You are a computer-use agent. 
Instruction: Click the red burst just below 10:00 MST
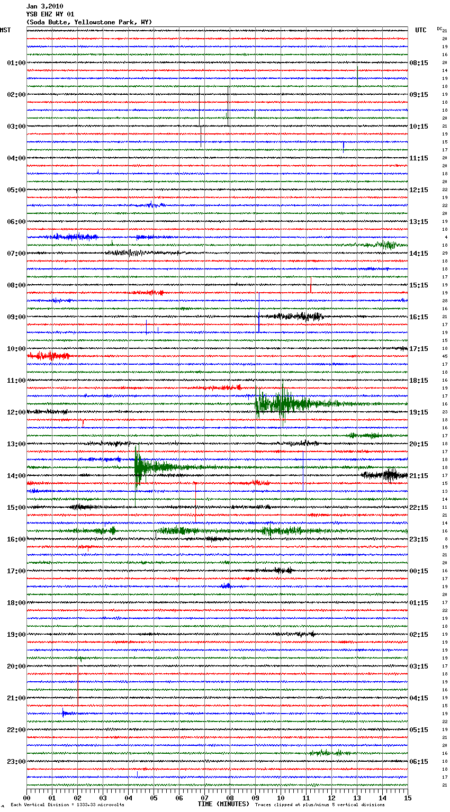coord(49,356)
